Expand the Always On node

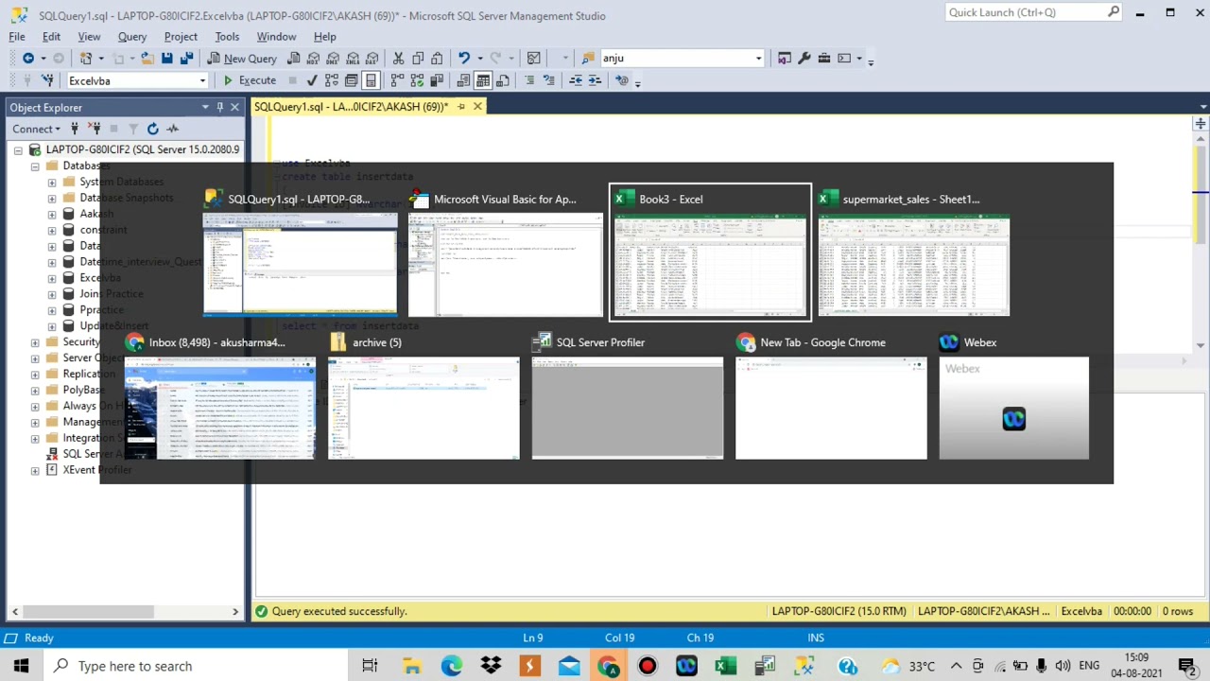35,406
